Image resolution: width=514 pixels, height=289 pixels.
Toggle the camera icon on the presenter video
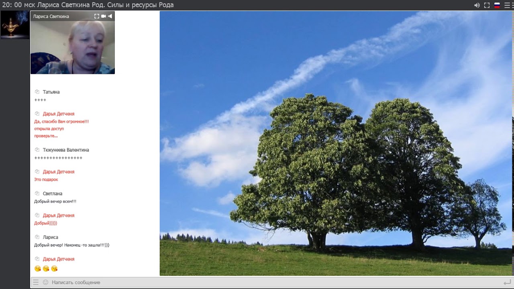pyautogui.click(x=104, y=16)
